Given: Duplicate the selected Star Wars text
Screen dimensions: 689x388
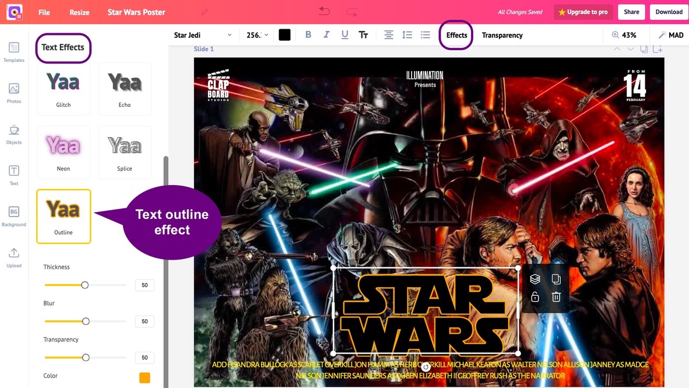Looking at the screenshot, I should point(556,279).
